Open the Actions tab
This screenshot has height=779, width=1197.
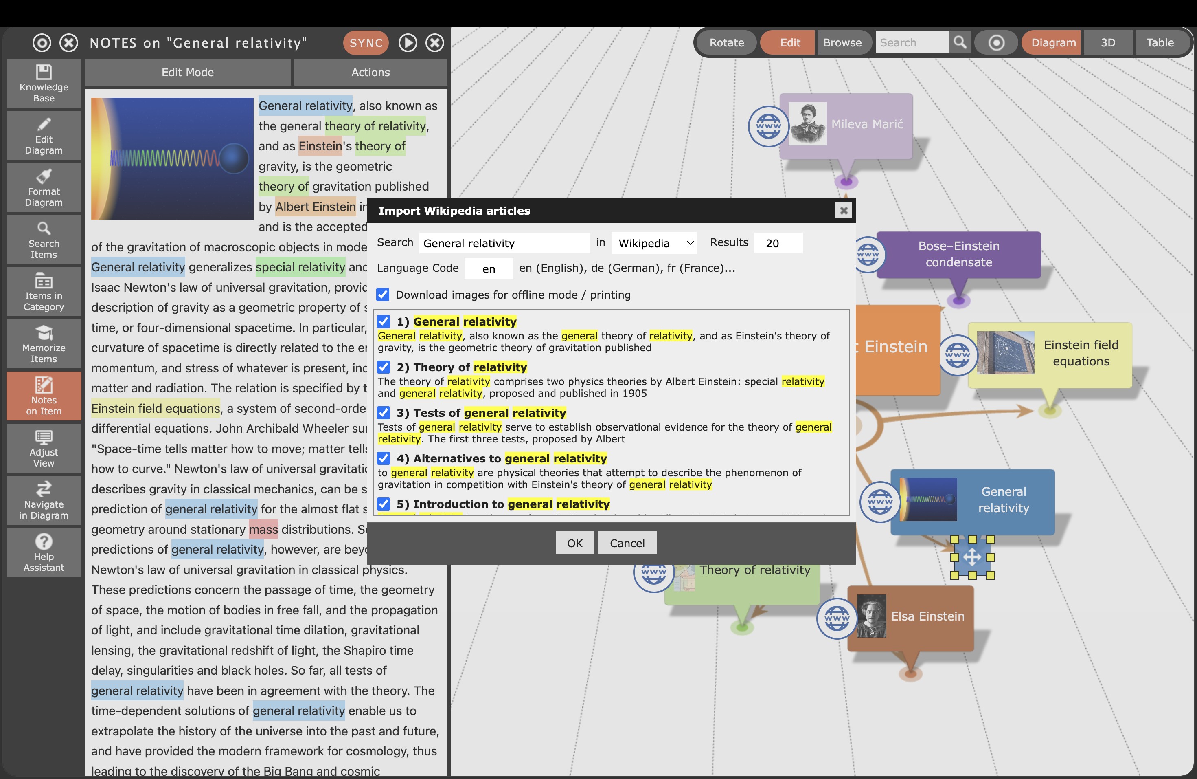click(370, 72)
